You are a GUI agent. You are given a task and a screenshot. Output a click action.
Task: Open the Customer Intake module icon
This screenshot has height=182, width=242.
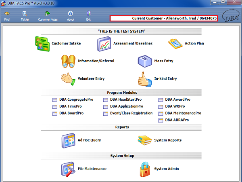point(42,44)
